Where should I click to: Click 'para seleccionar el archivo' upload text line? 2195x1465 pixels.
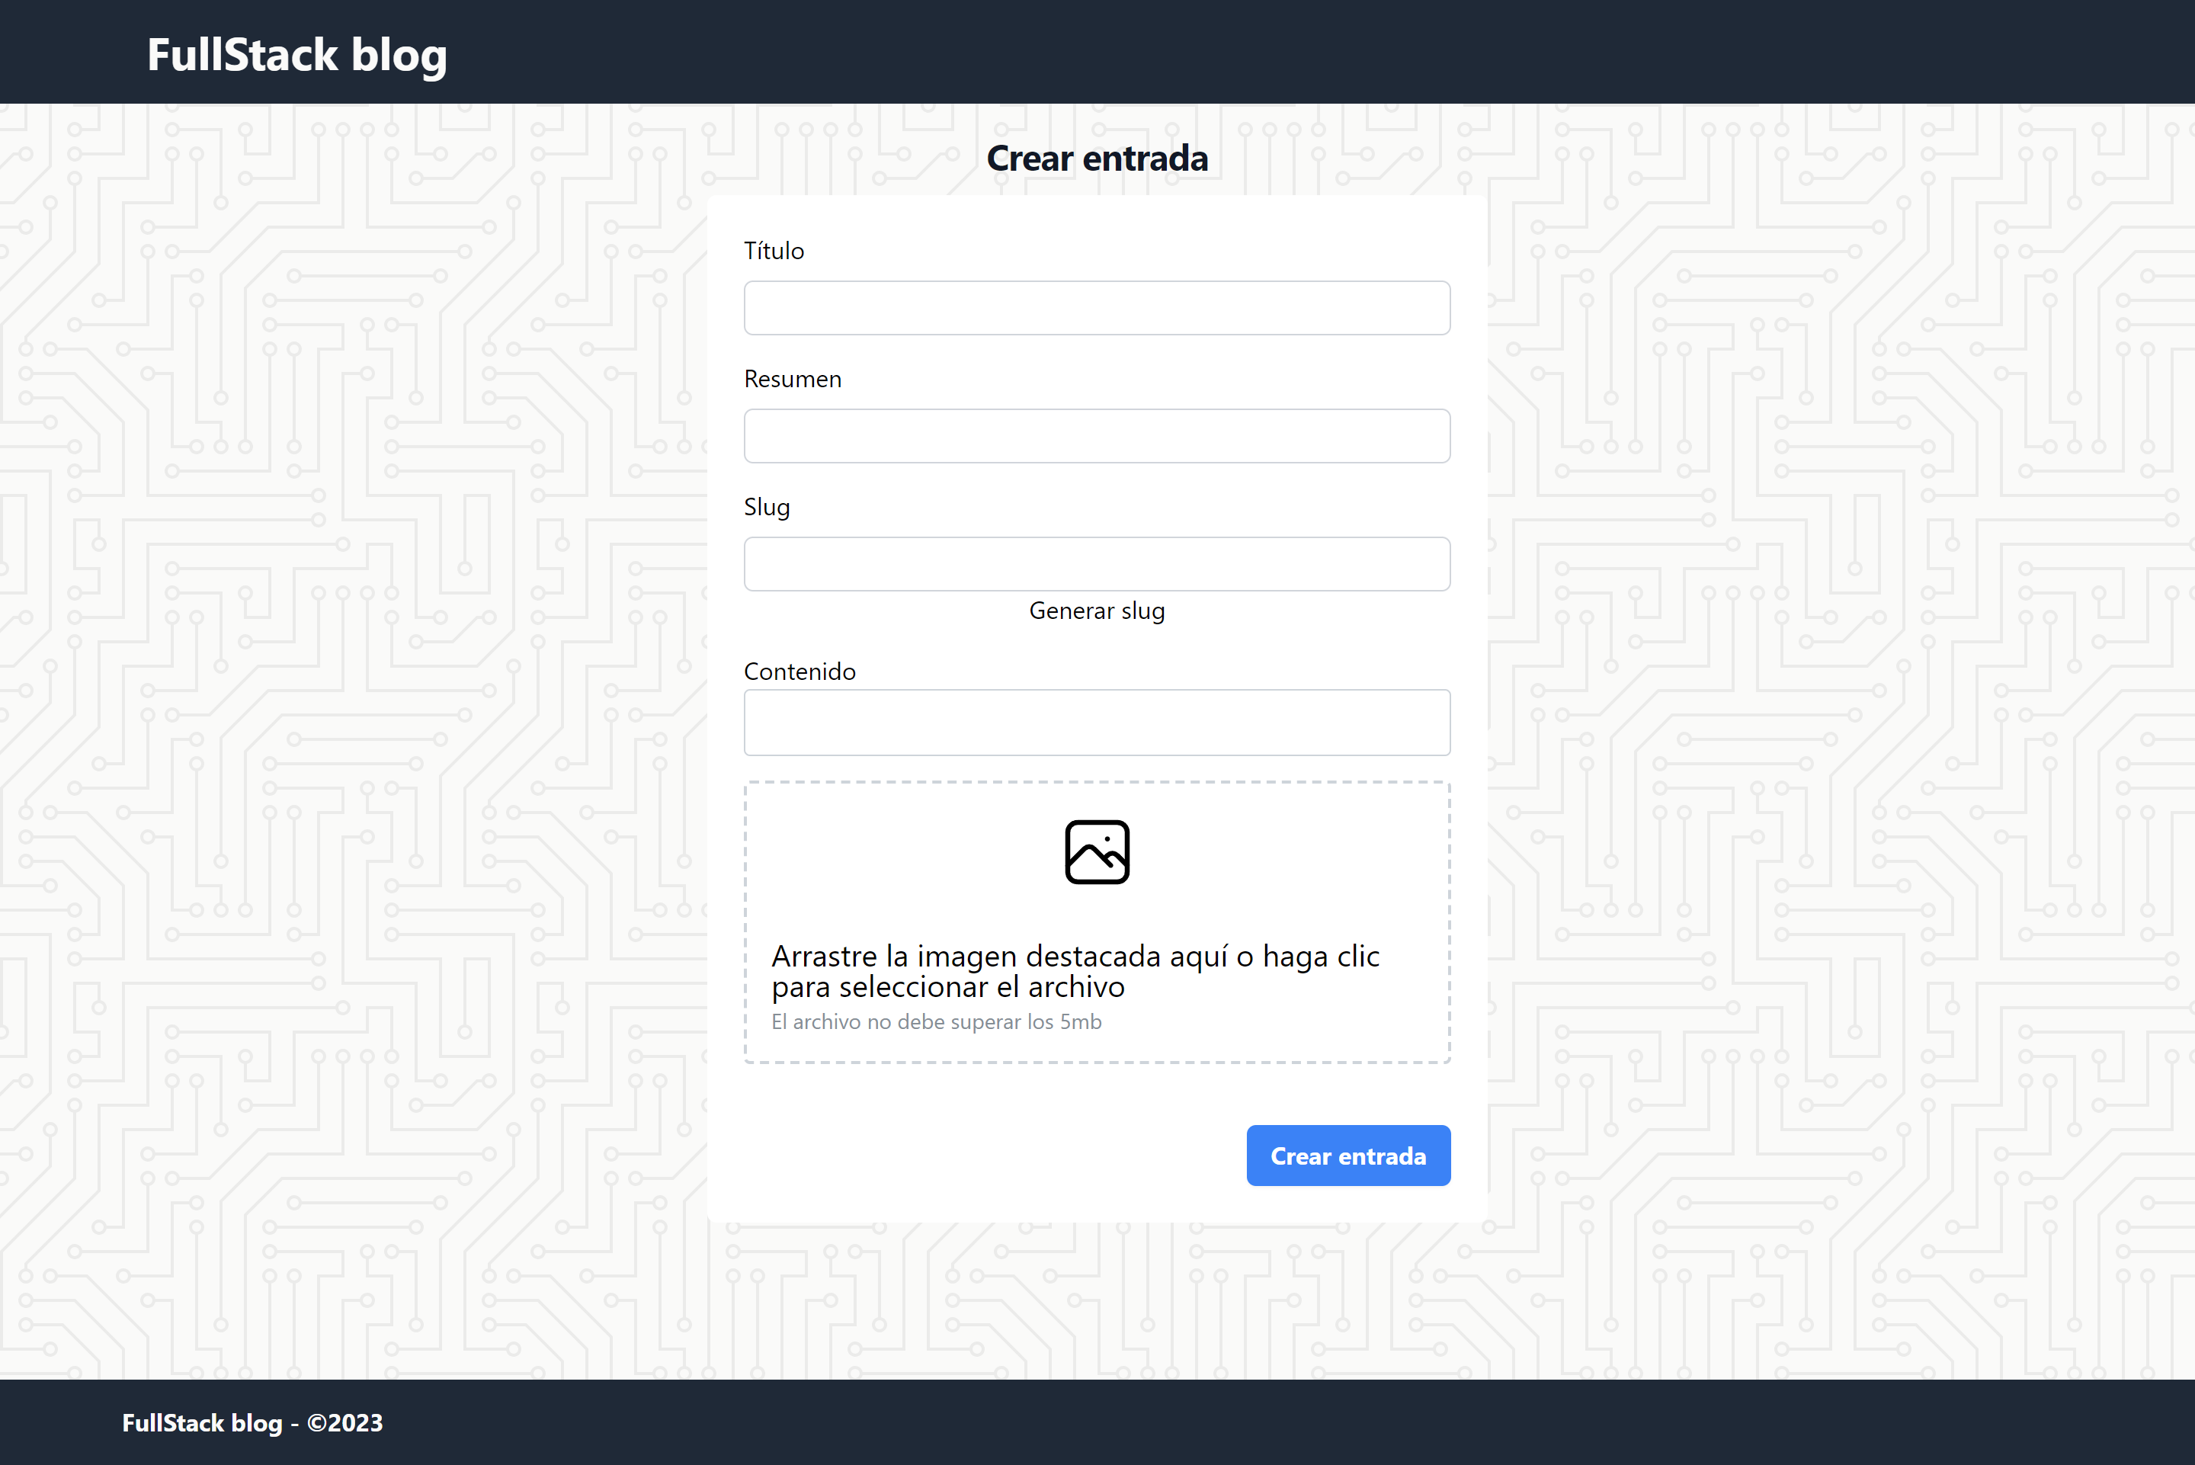(x=947, y=988)
